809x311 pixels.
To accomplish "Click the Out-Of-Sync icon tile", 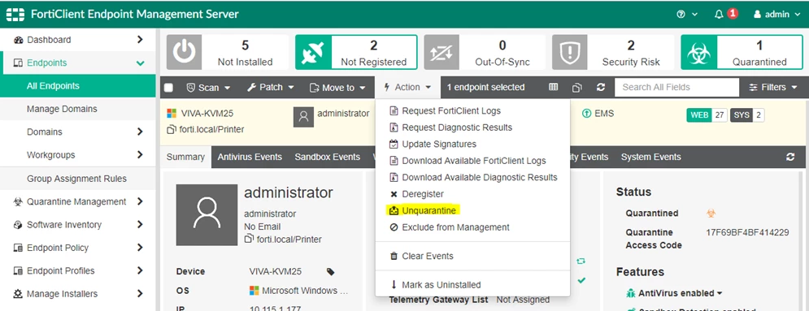I will pos(441,53).
